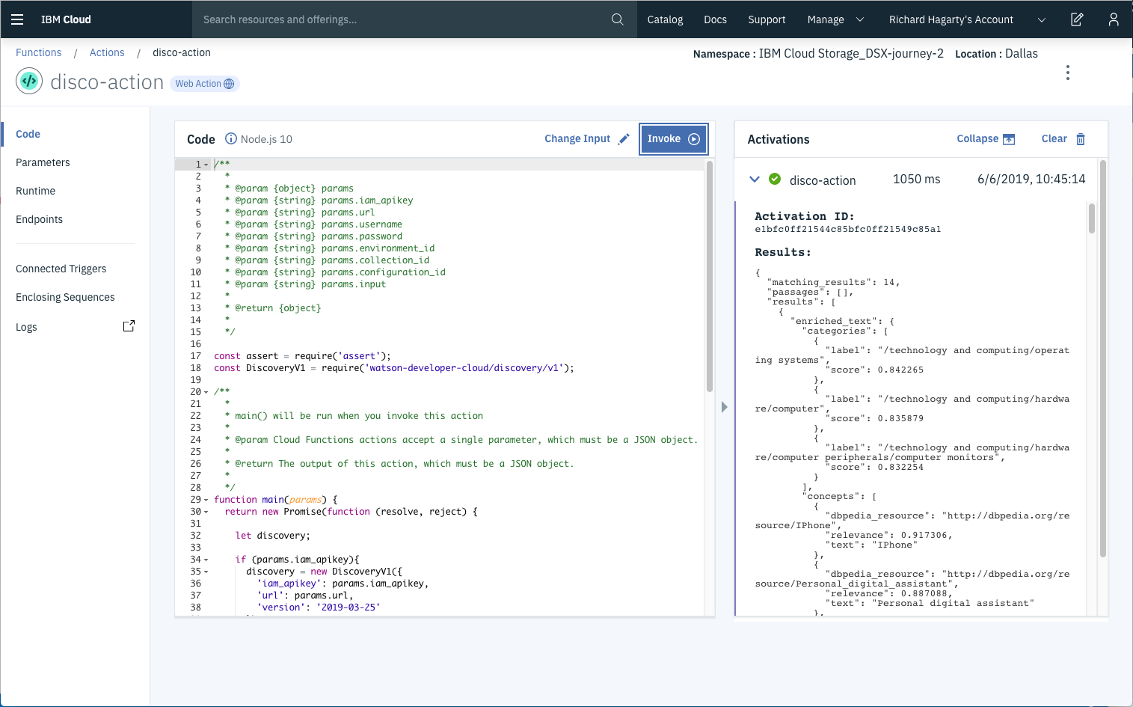The image size is (1133, 707).
Task: Open the account switcher dropdown arrow
Action: coord(1042,20)
